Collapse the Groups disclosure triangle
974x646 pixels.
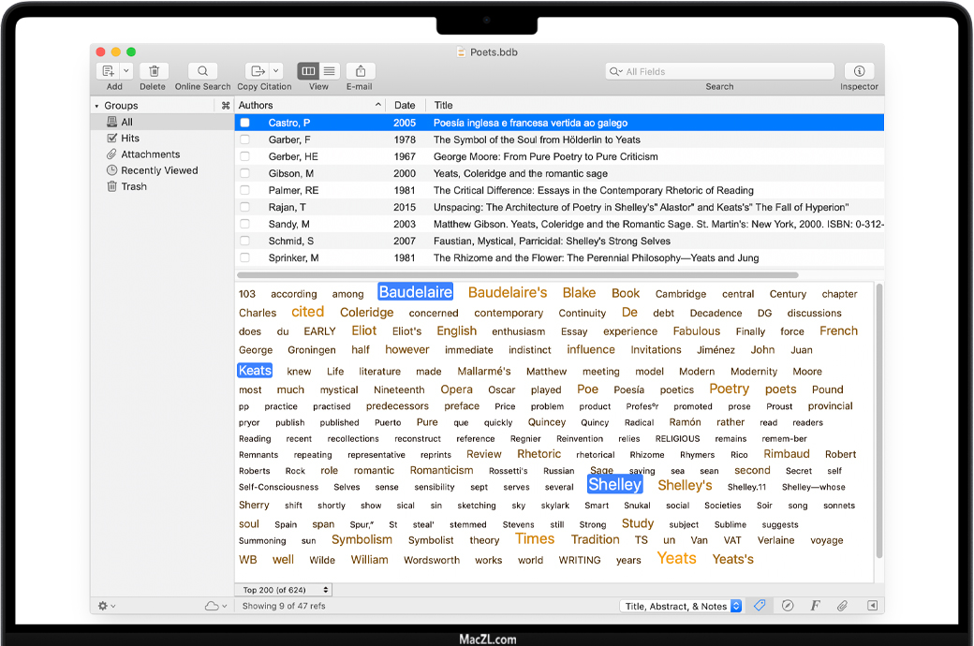(x=96, y=106)
